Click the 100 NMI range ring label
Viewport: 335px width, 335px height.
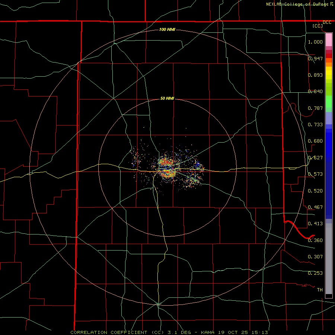167,29
